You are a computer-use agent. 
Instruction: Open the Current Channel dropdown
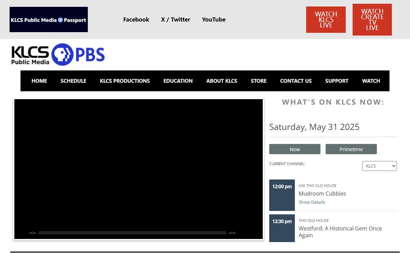(380, 166)
